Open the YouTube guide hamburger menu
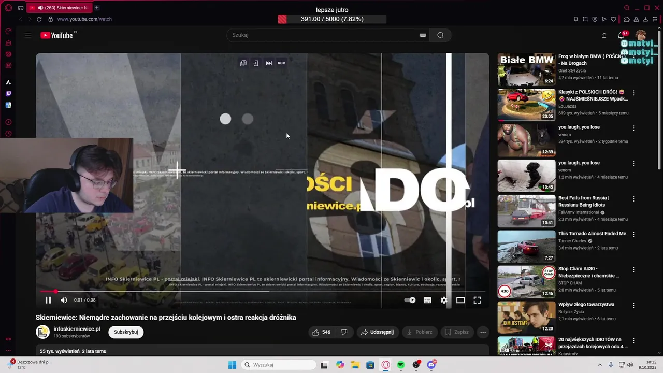The height and width of the screenshot is (373, 663). click(28, 35)
